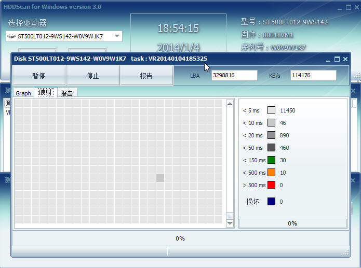The image size is (361, 268).
Task: Select the 映射 tab
Action: tap(46, 92)
